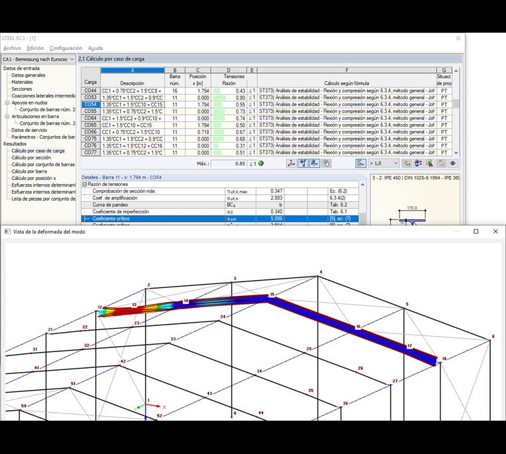506x454 pixels.
Task: Open the Edición menu
Action: click(x=35, y=48)
